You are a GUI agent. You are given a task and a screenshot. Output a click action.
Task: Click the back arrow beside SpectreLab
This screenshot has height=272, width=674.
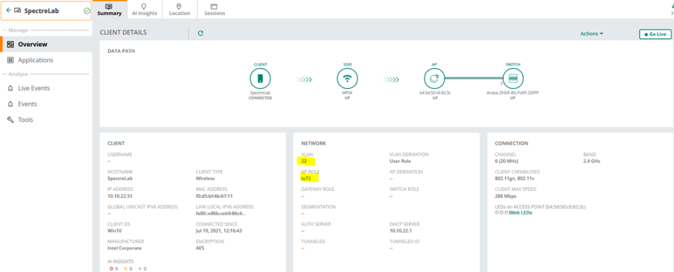pyautogui.click(x=9, y=11)
